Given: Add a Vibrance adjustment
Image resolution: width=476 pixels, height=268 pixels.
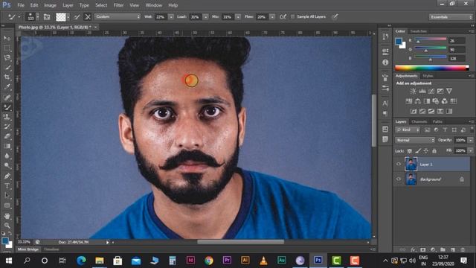Looking at the screenshot, I should 449,91.
